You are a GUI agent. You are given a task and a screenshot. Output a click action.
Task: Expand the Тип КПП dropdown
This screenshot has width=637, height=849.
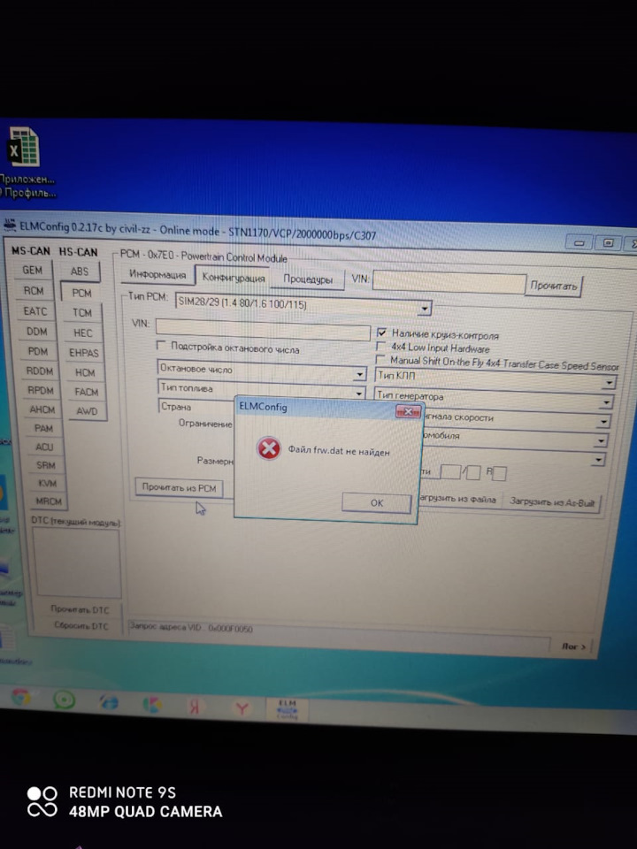tap(607, 383)
